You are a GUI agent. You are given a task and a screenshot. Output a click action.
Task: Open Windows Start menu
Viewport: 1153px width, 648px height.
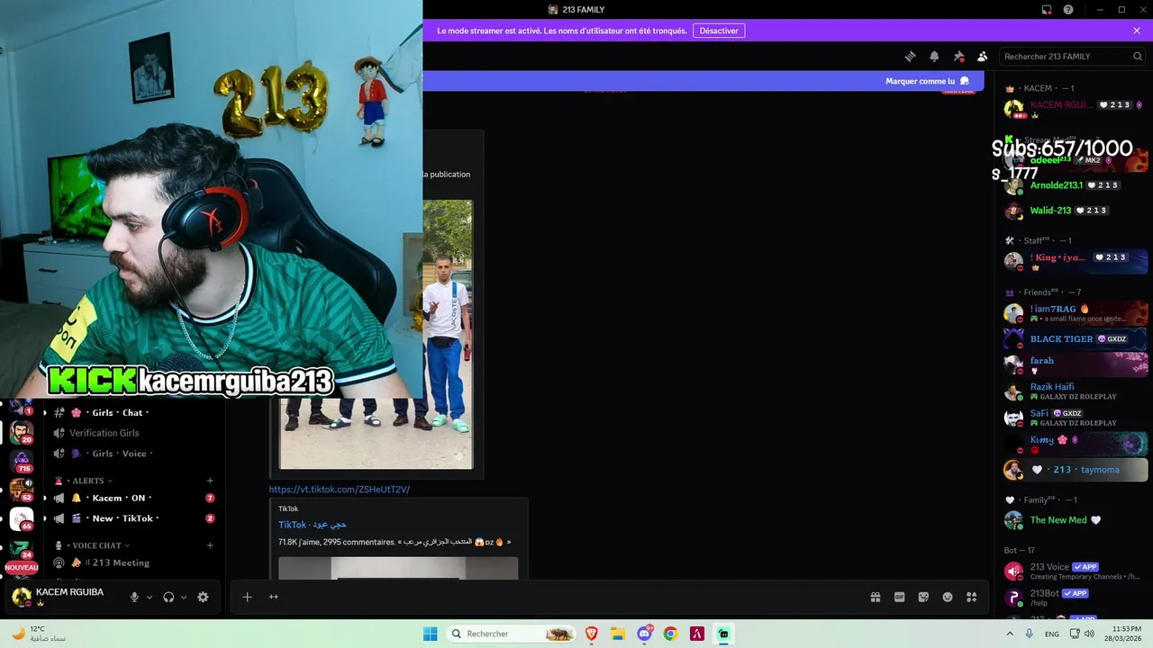(x=431, y=634)
